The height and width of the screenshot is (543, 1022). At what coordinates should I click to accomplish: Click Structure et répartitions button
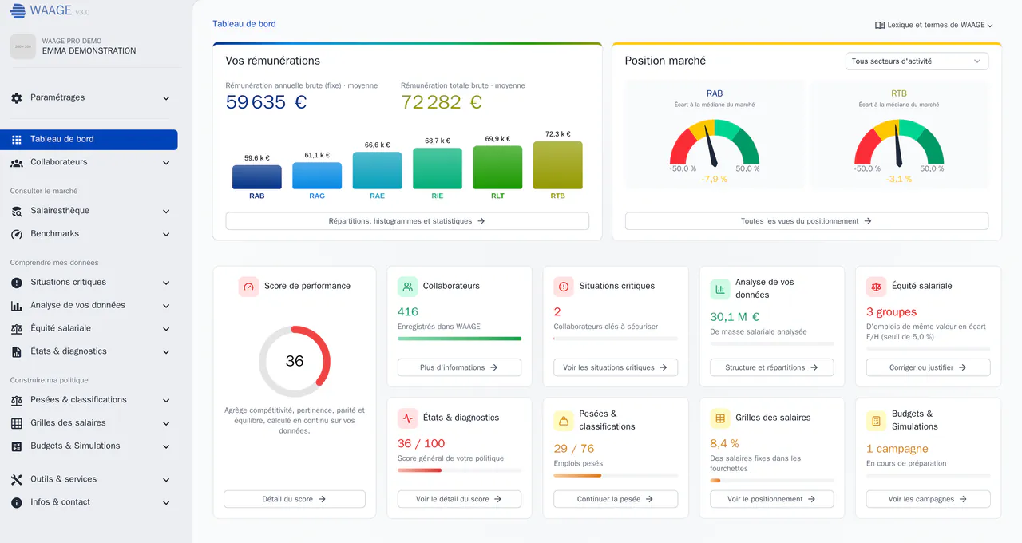(772, 367)
